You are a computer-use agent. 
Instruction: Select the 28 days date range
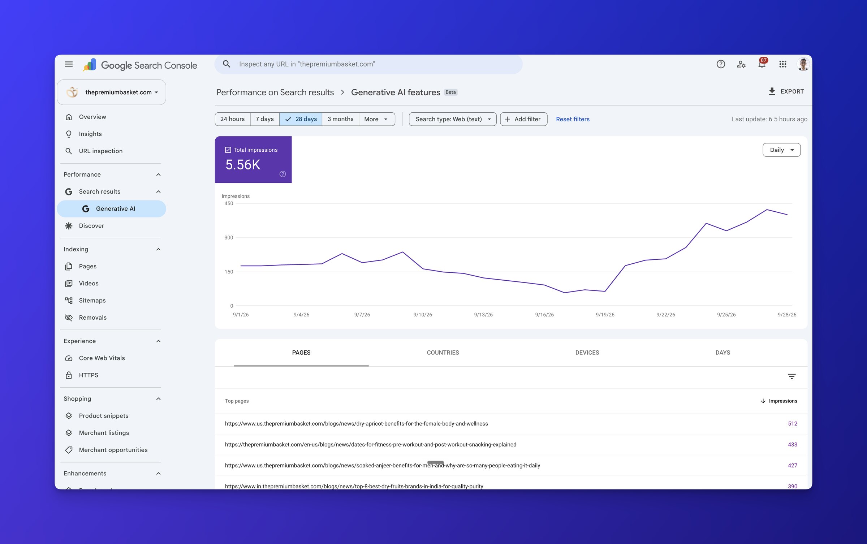[301, 119]
